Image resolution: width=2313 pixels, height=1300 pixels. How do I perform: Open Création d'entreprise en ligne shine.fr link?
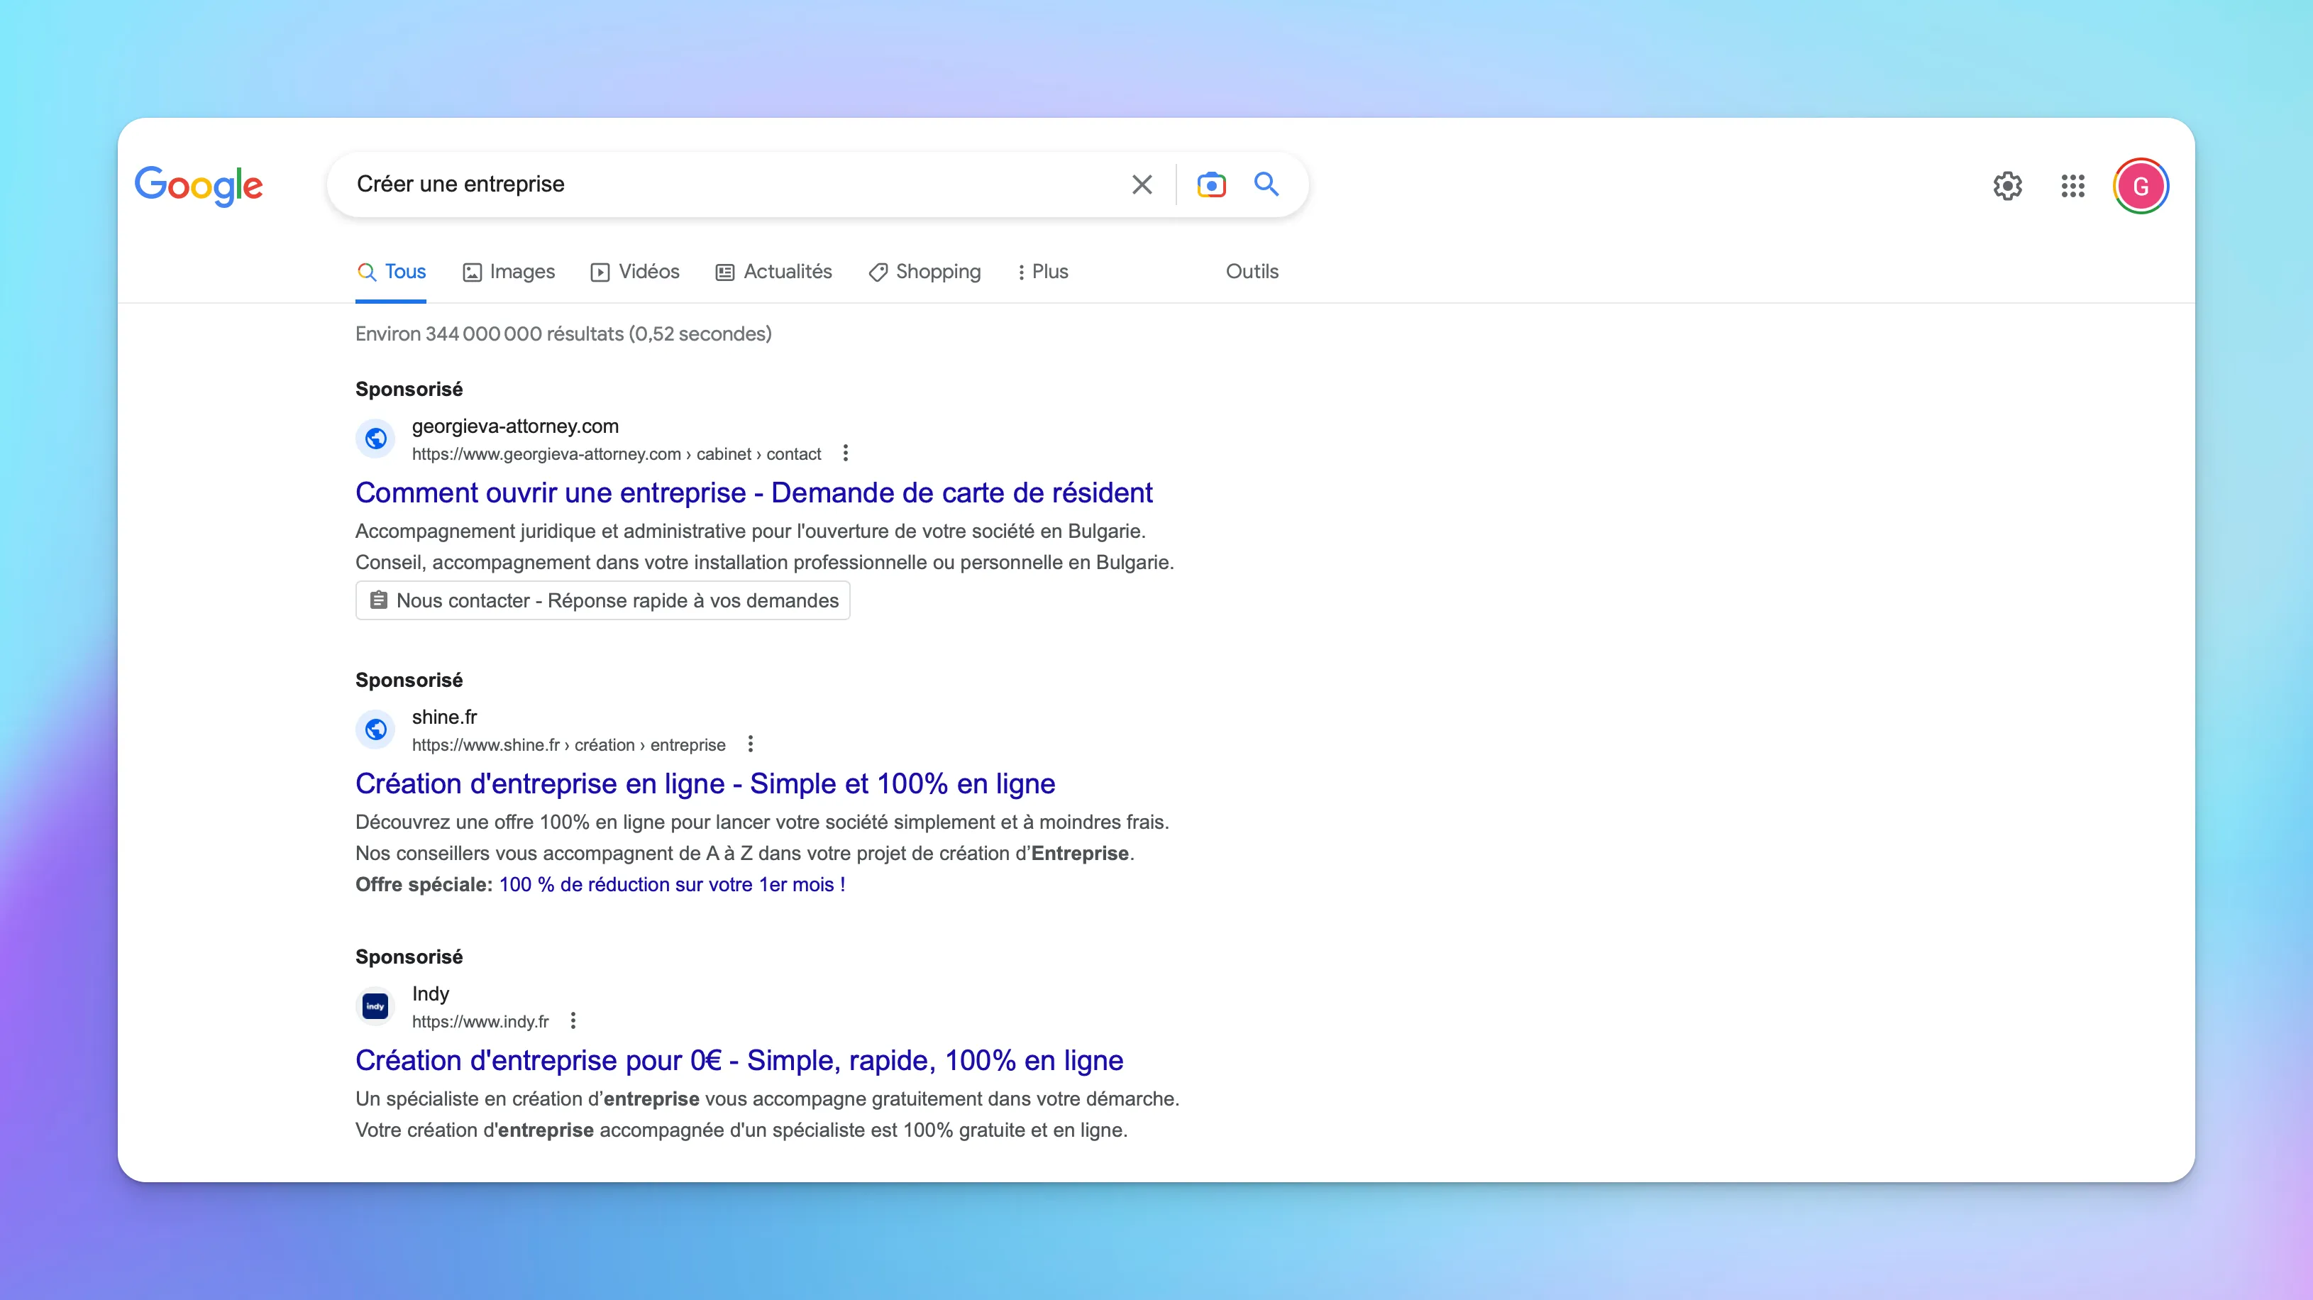click(705, 784)
